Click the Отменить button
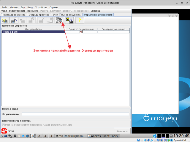The image size is (190, 142). (x=122, y=131)
